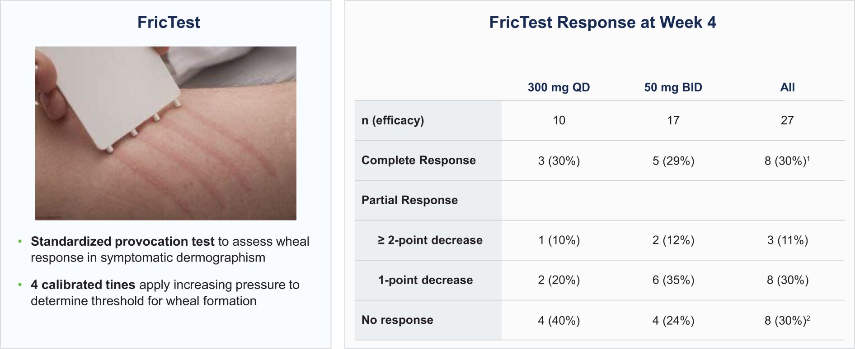Select the "All" column header
Viewport: 855px width, 349px height.
pyautogui.click(x=787, y=87)
